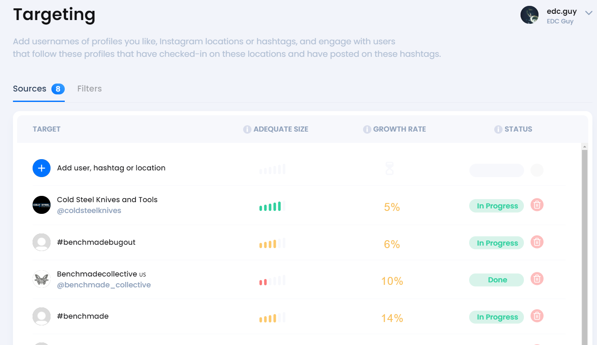Click the Benchmadecollective butterfly logo thumbnail
The height and width of the screenshot is (345, 597).
click(x=41, y=279)
